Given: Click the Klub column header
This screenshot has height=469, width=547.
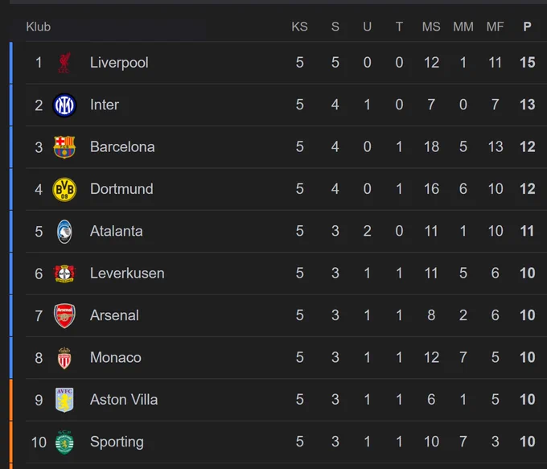Looking at the screenshot, I should [39, 27].
